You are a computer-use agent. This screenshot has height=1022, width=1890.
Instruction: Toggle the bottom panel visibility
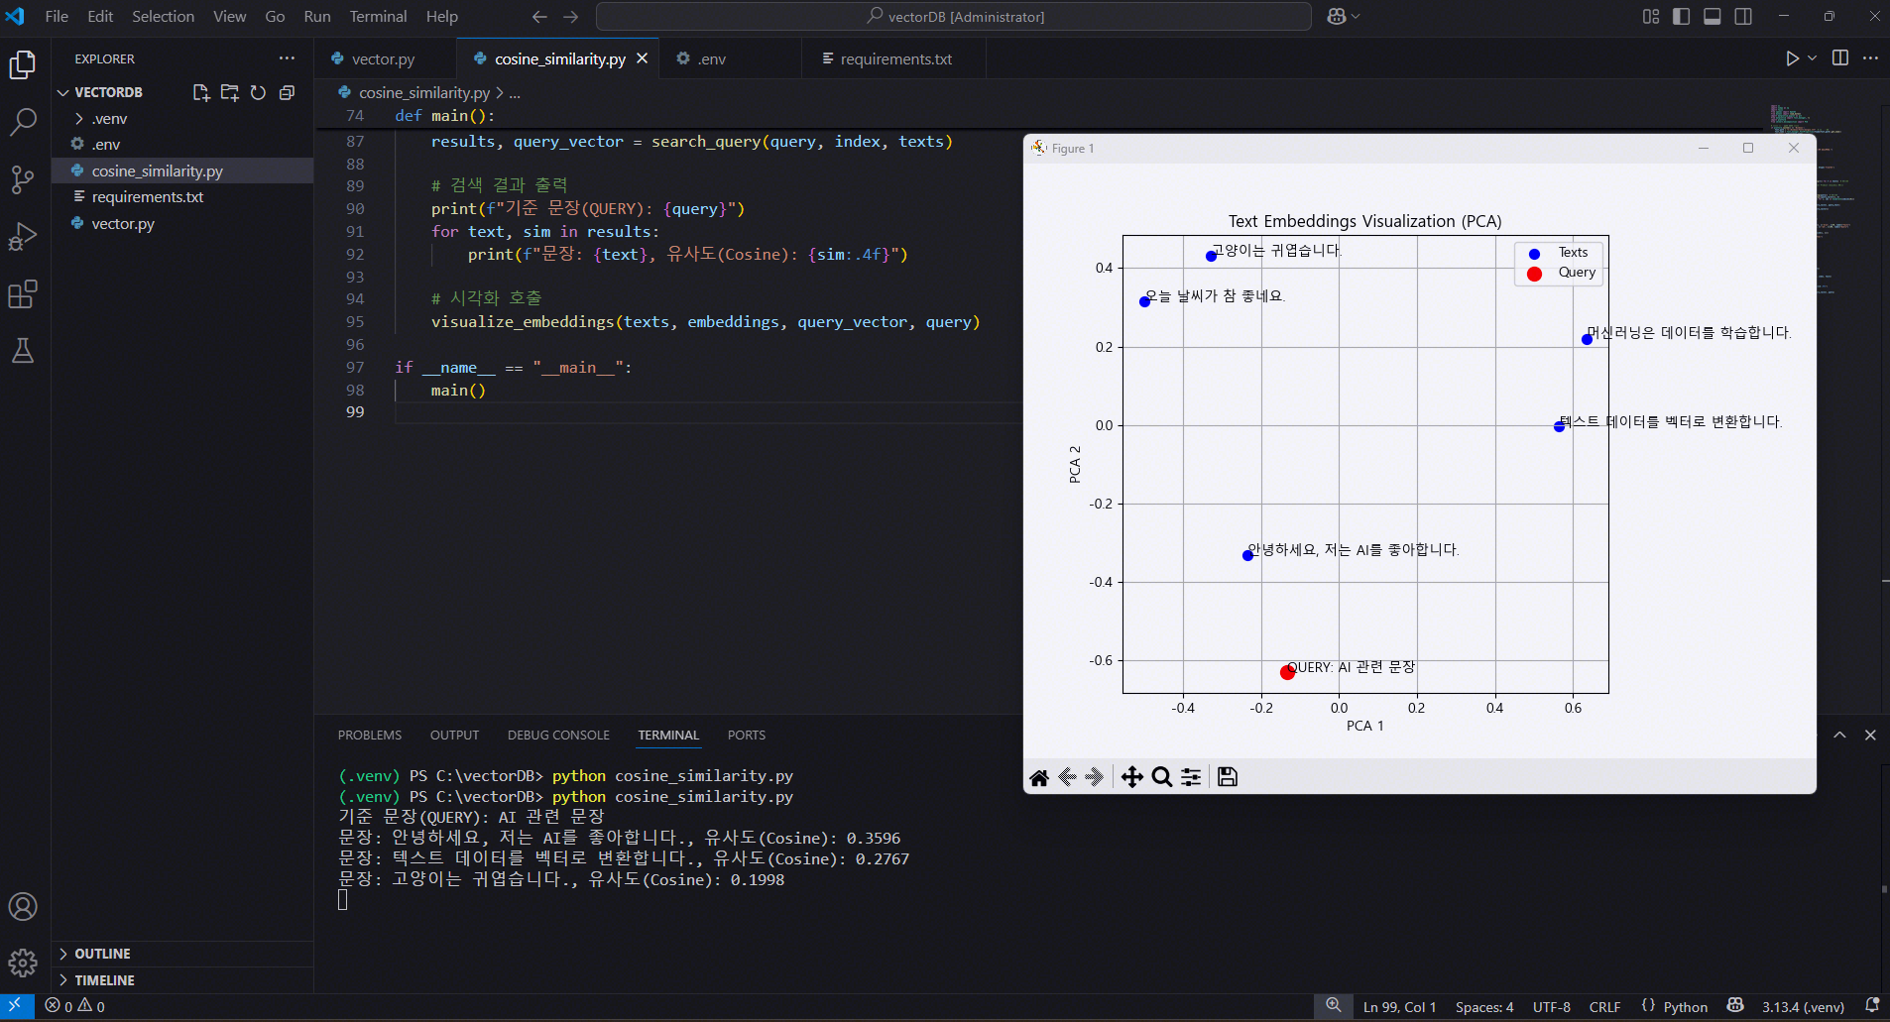click(1712, 17)
